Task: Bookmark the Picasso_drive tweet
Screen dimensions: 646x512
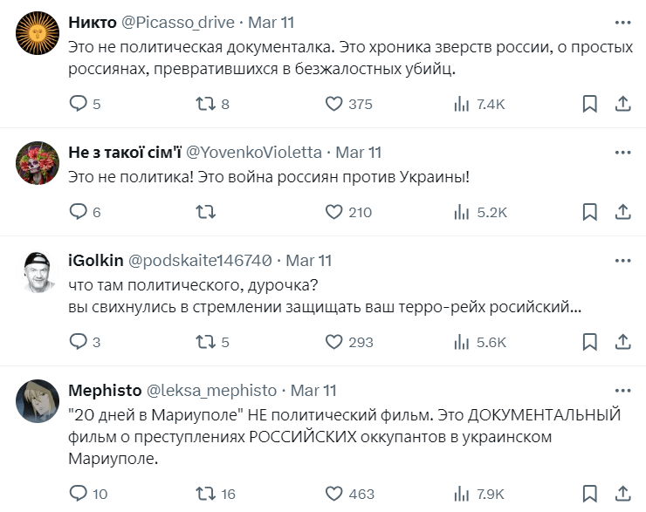Action: [x=590, y=104]
